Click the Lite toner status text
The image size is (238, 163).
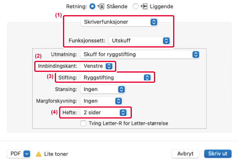tap(56, 154)
